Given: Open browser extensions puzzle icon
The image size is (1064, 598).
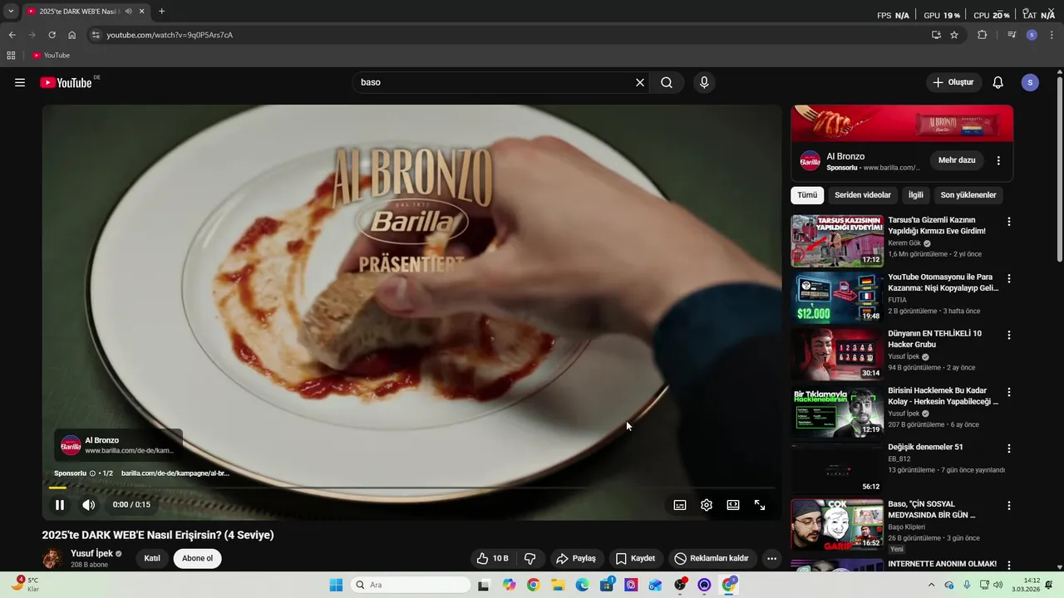Looking at the screenshot, I should pos(983,35).
